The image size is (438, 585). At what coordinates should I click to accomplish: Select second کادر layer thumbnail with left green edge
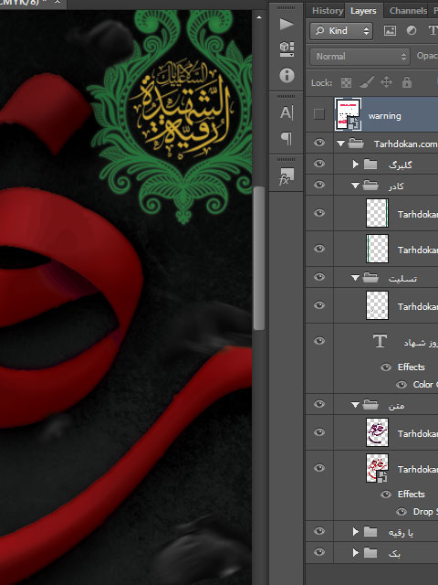(377, 249)
